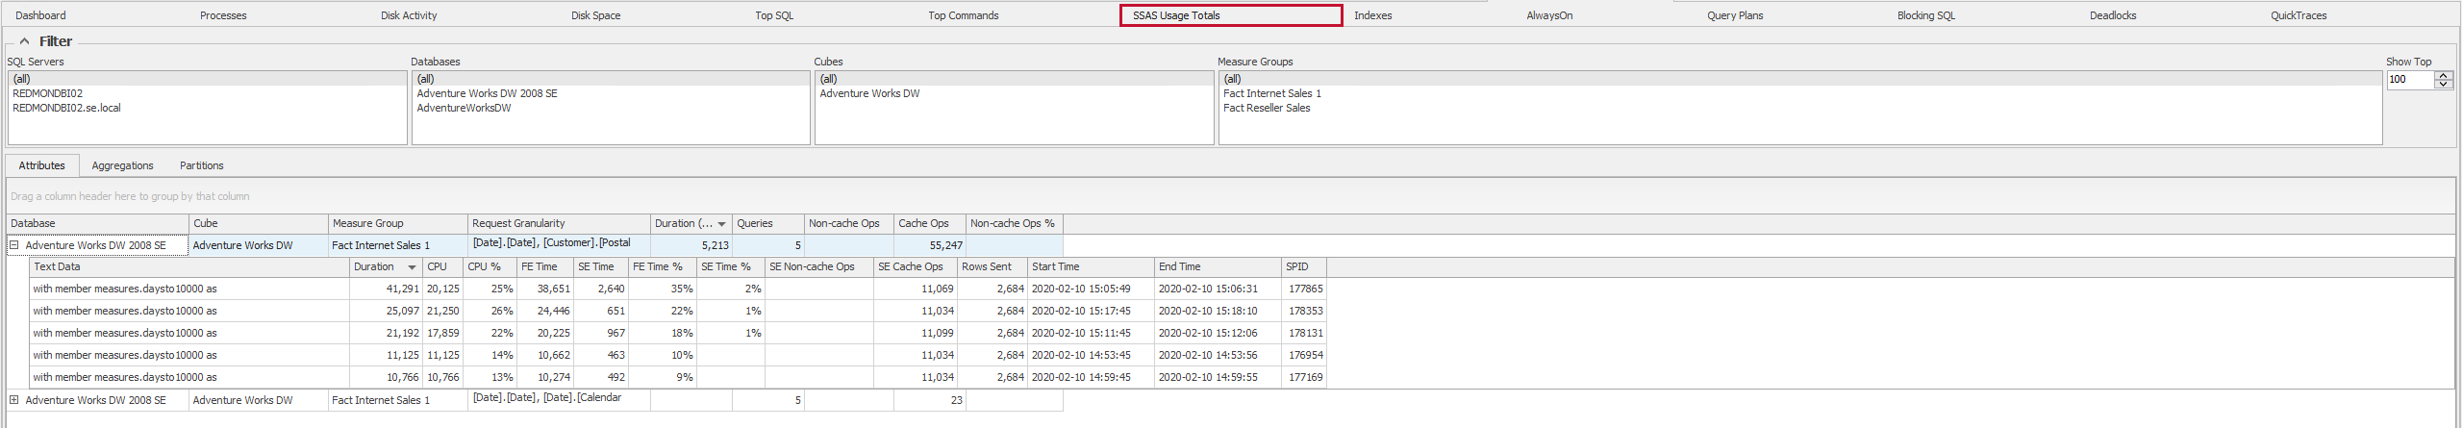The width and height of the screenshot is (2462, 428).
Task: Sort by the Non-cache Ops column header
Action: tap(849, 223)
